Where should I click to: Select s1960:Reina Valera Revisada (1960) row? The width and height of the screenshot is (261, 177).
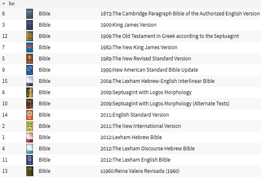point(130,171)
